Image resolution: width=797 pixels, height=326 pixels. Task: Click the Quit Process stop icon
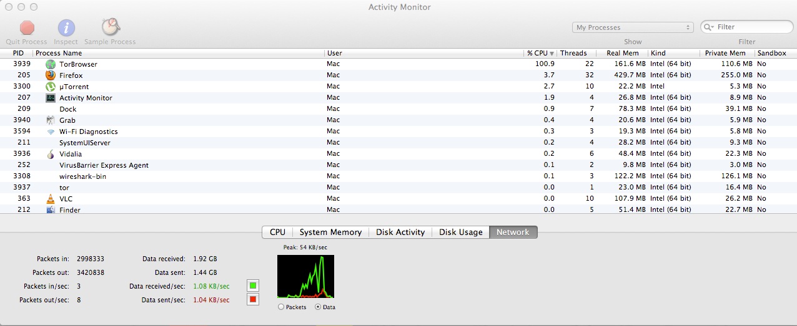coord(27,27)
